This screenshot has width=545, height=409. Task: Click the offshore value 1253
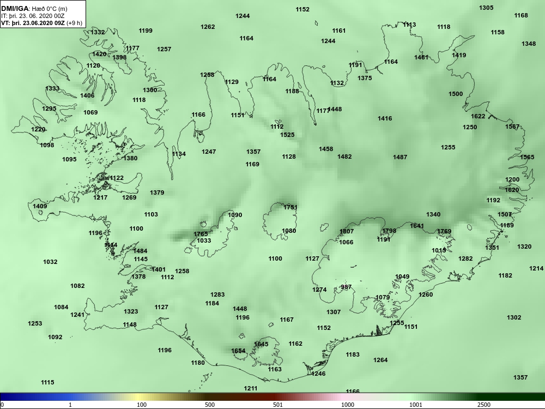click(35, 323)
